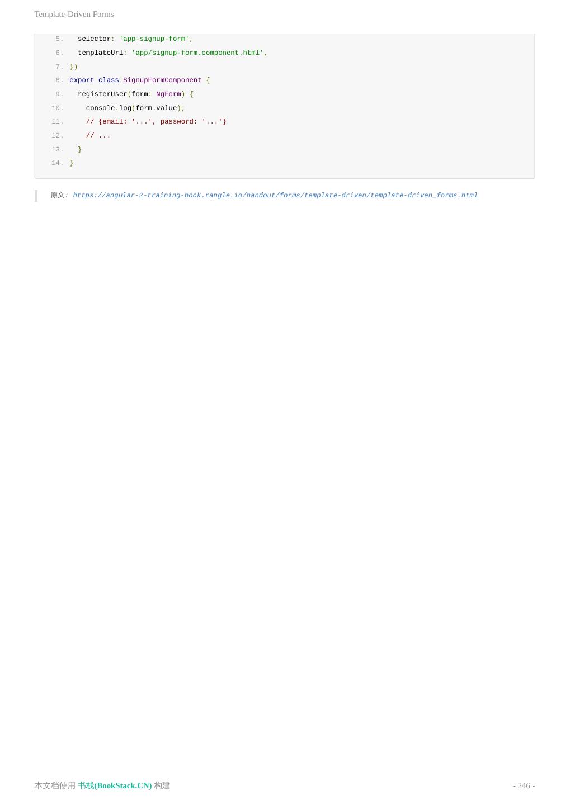Image resolution: width=570 pixels, height=805 pixels.
Task: Click the 本文档使用 footer text
Action: [x=55, y=785]
